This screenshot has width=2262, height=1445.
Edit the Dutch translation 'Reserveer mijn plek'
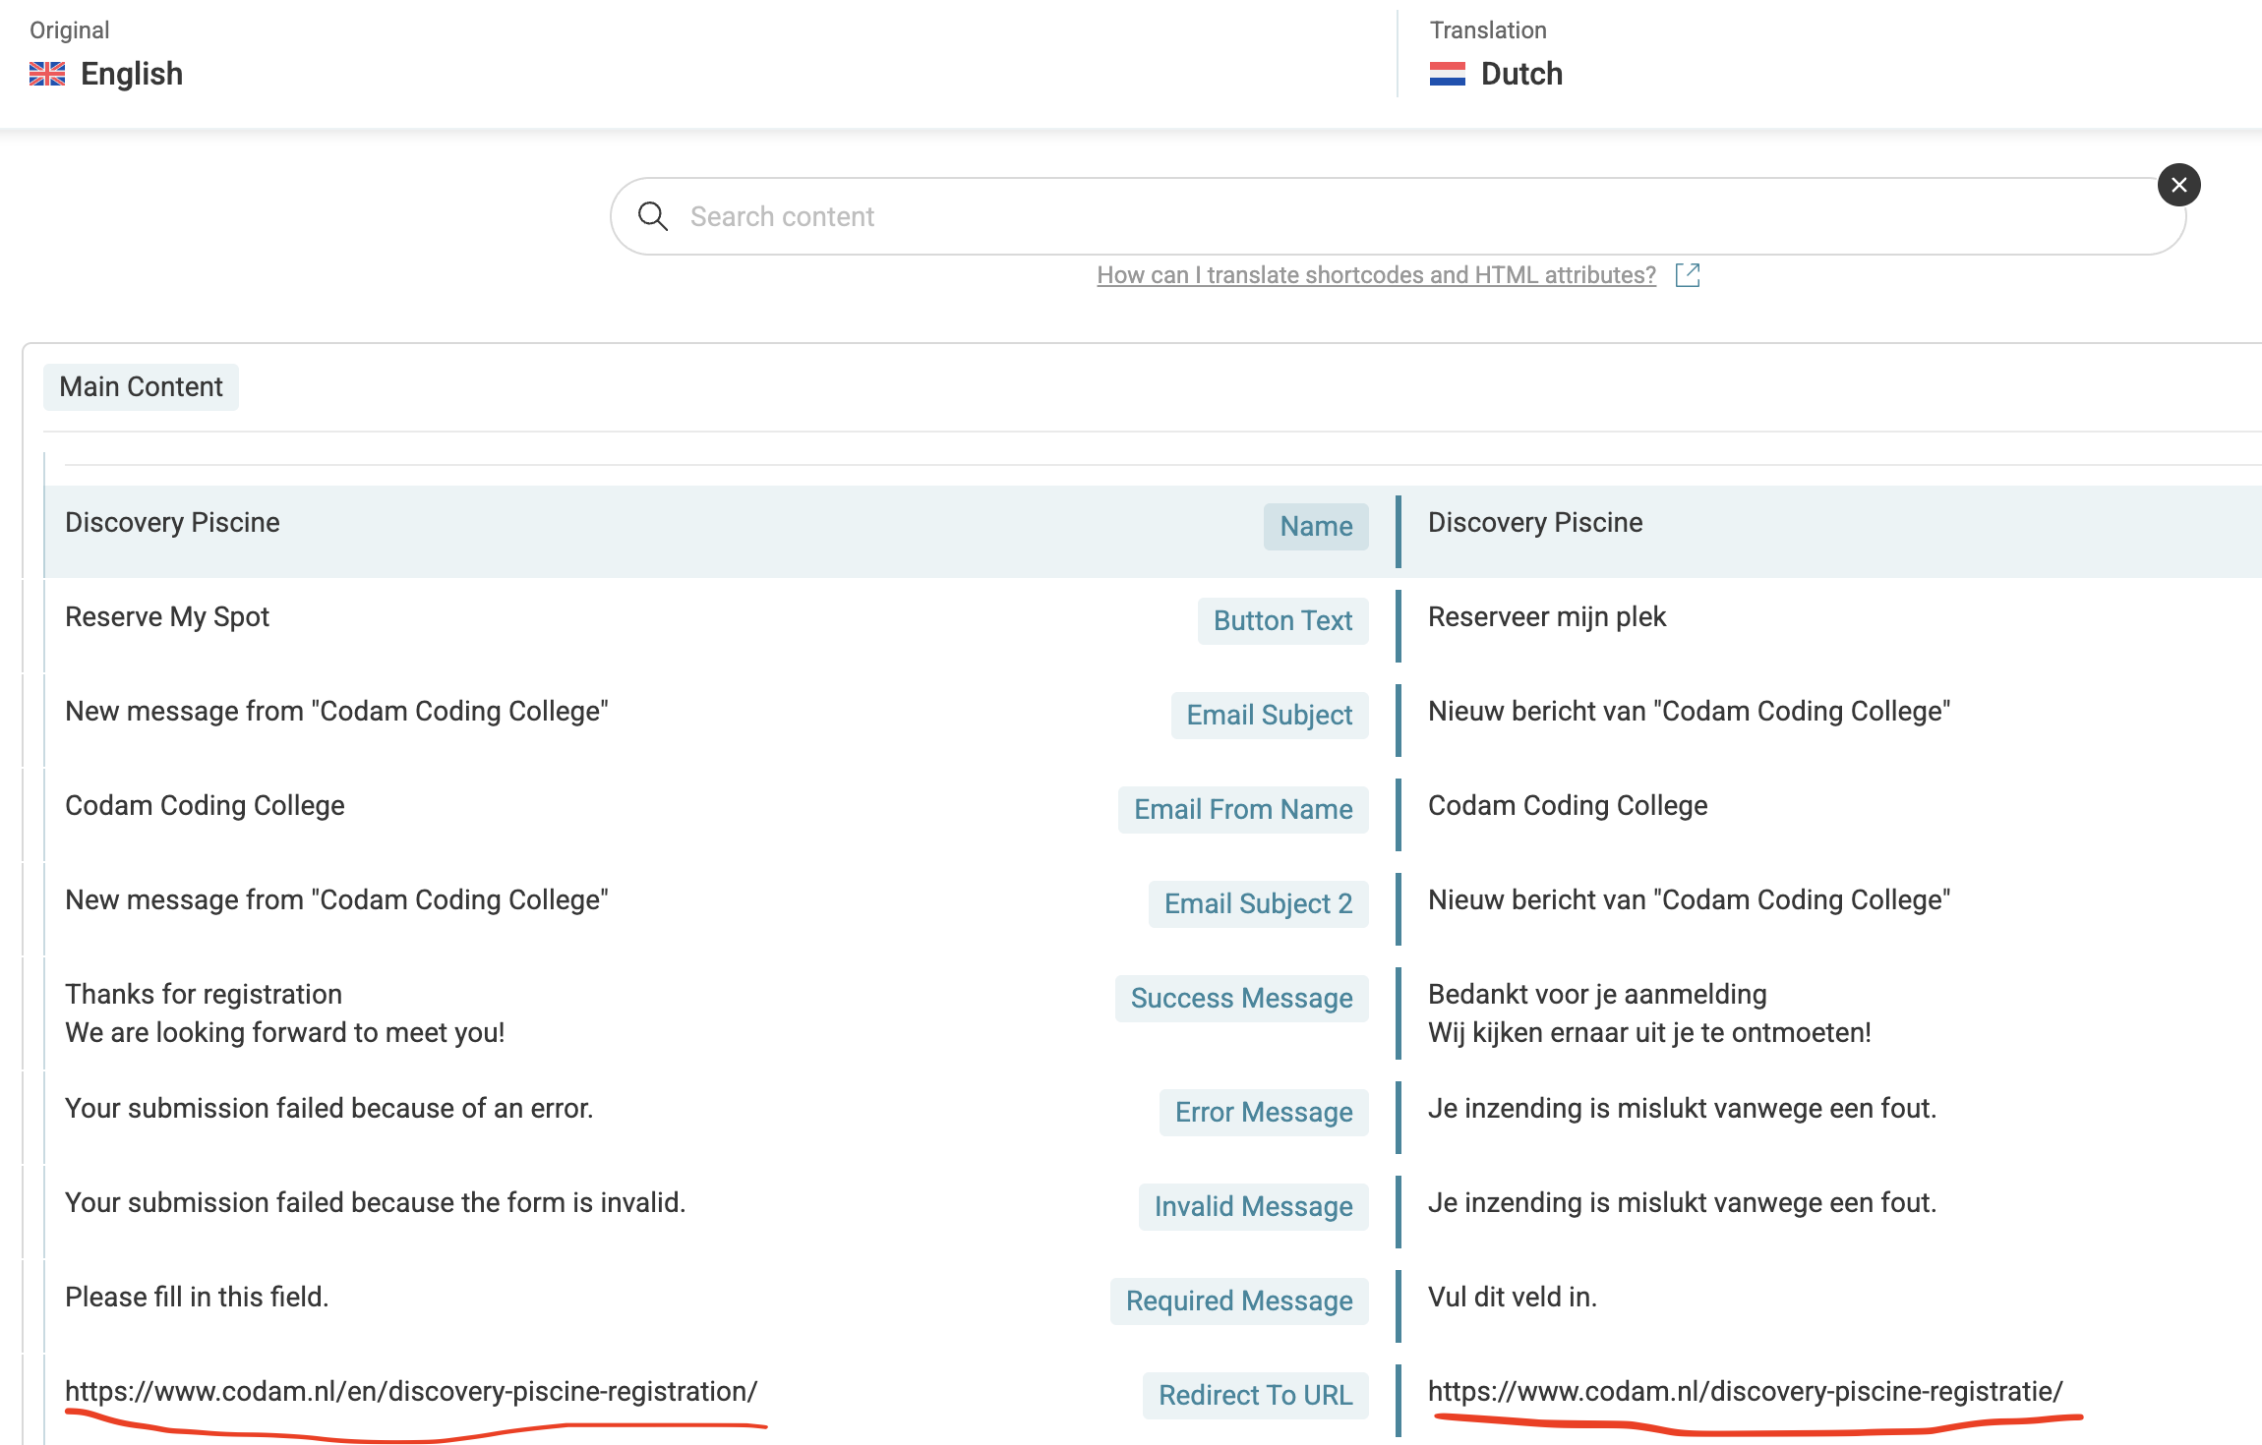tap(1546, 617)
